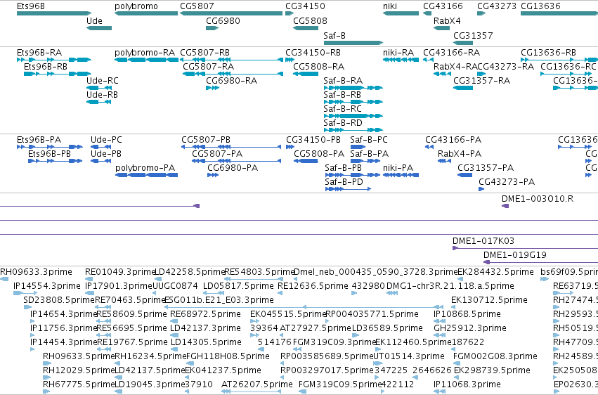This screenshot has height=395, width=598.
Task: Select the CG43273 gene label
Action: pyautogui.click(x=497, y=6)
